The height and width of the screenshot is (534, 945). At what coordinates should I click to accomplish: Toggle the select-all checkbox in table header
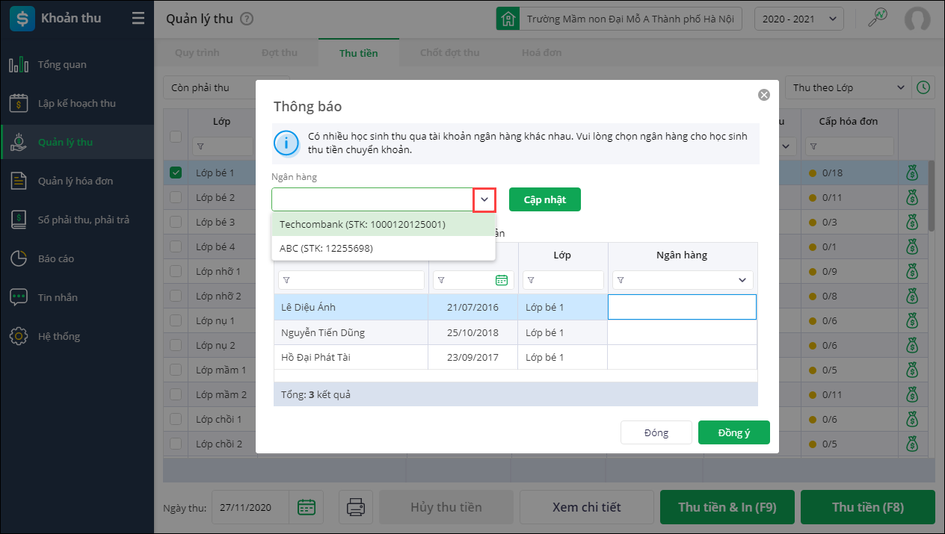pyautogui.click(x=176, y=136)
